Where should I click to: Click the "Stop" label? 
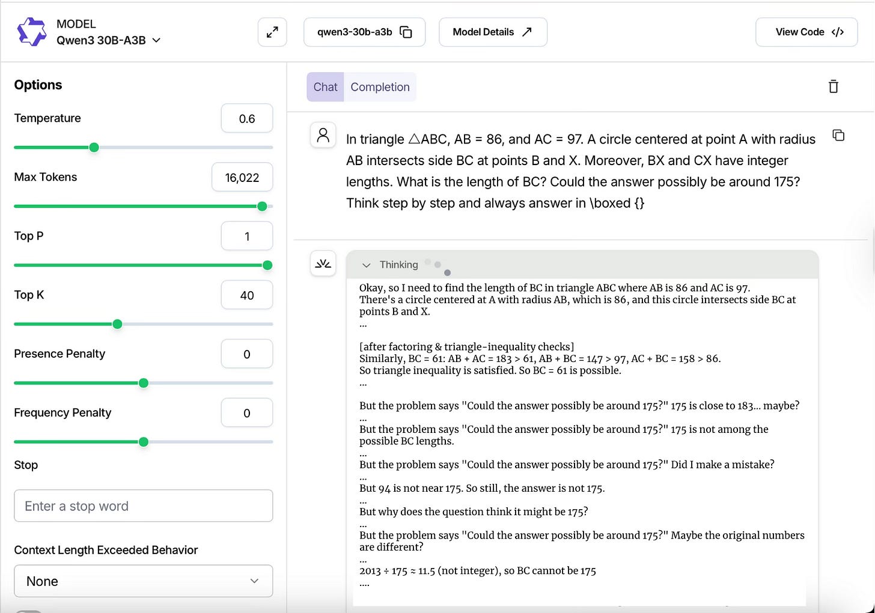[x=26, y=465]
